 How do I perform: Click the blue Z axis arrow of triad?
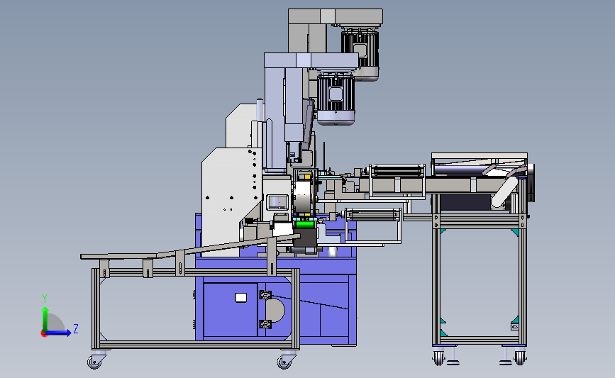point(58,333)
